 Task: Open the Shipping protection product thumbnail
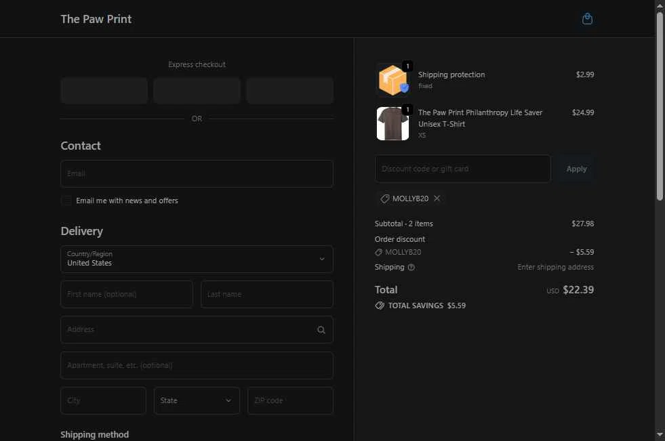[x=392, y=80]
